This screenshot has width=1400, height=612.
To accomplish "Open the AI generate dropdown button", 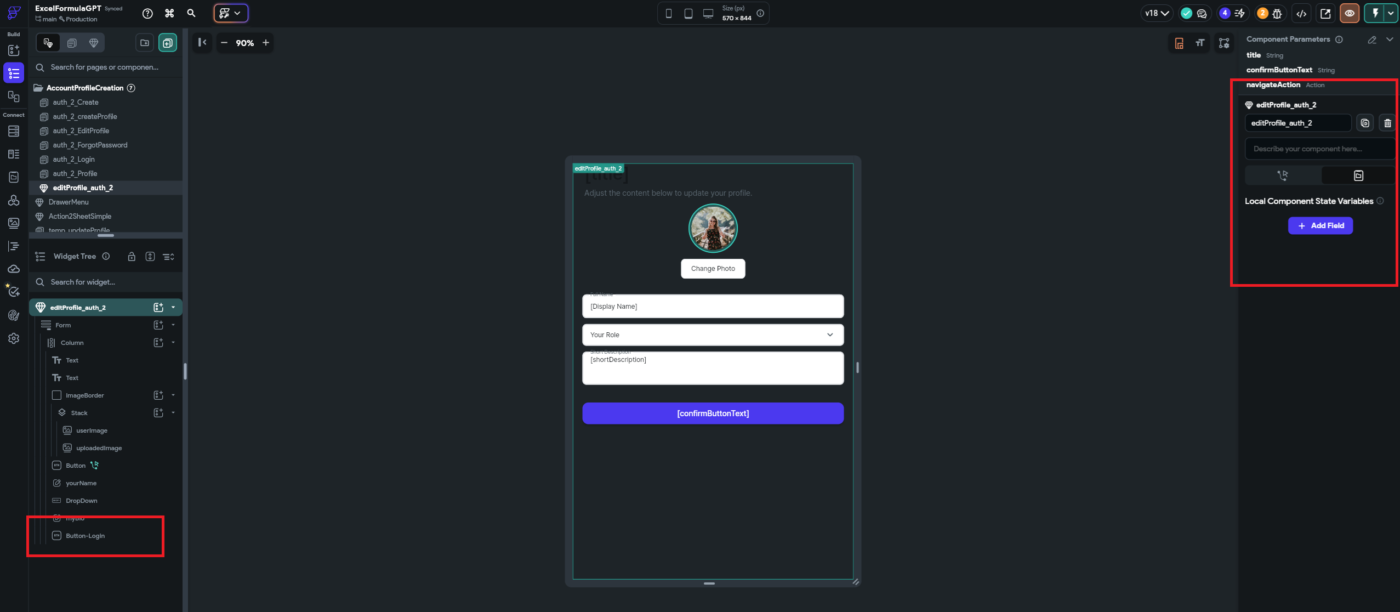I will 231,13.
